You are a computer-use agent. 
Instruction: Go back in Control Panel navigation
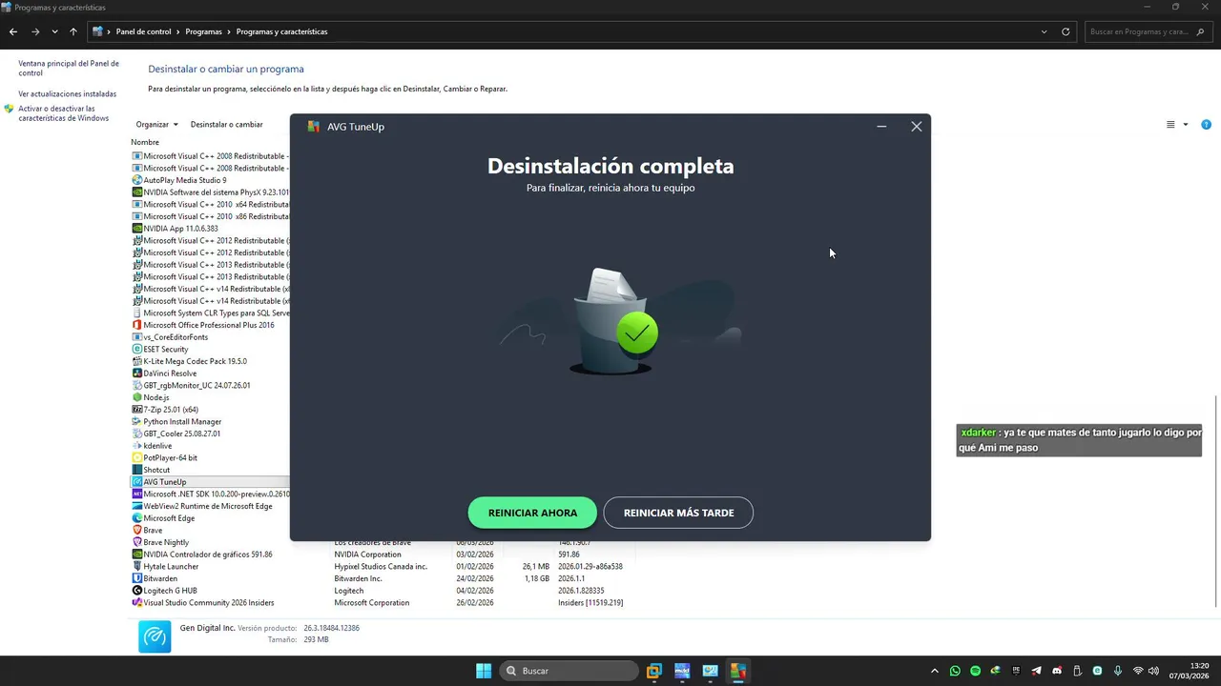[x=13, y=31]
